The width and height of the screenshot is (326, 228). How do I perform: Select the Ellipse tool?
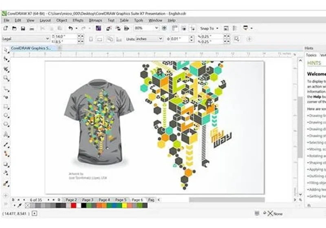coord(6,115)
